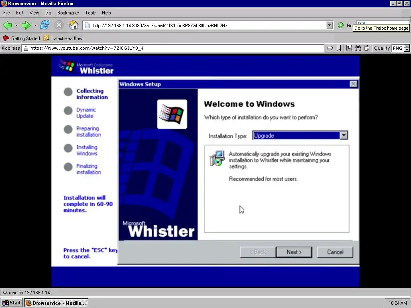The height and width of the screenshot is (308, 411).
Task: Click the Getting Started bookmark icon
Action: (x=6, y=38)
